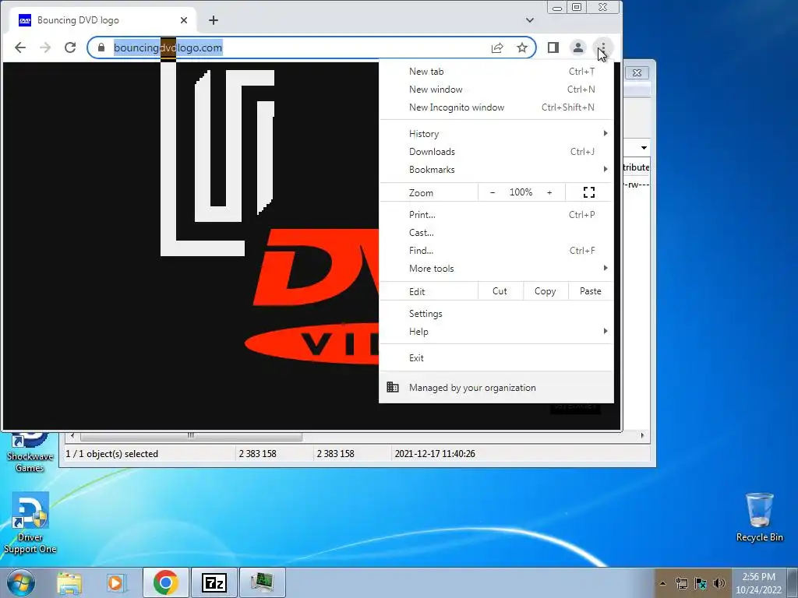Click the network tray icon
This screenshot has height=598, width=798.
(x=681, y=583)
